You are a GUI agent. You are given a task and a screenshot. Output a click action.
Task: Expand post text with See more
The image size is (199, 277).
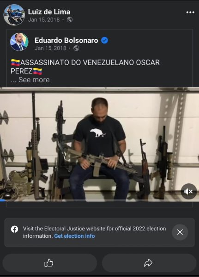tap(34, 80)
